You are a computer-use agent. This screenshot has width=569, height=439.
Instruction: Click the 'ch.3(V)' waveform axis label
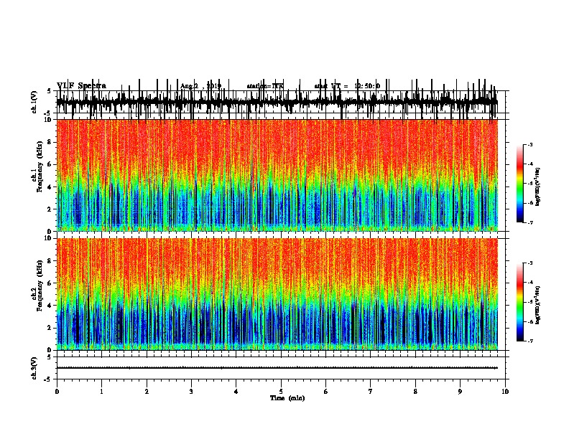point(34,368)
